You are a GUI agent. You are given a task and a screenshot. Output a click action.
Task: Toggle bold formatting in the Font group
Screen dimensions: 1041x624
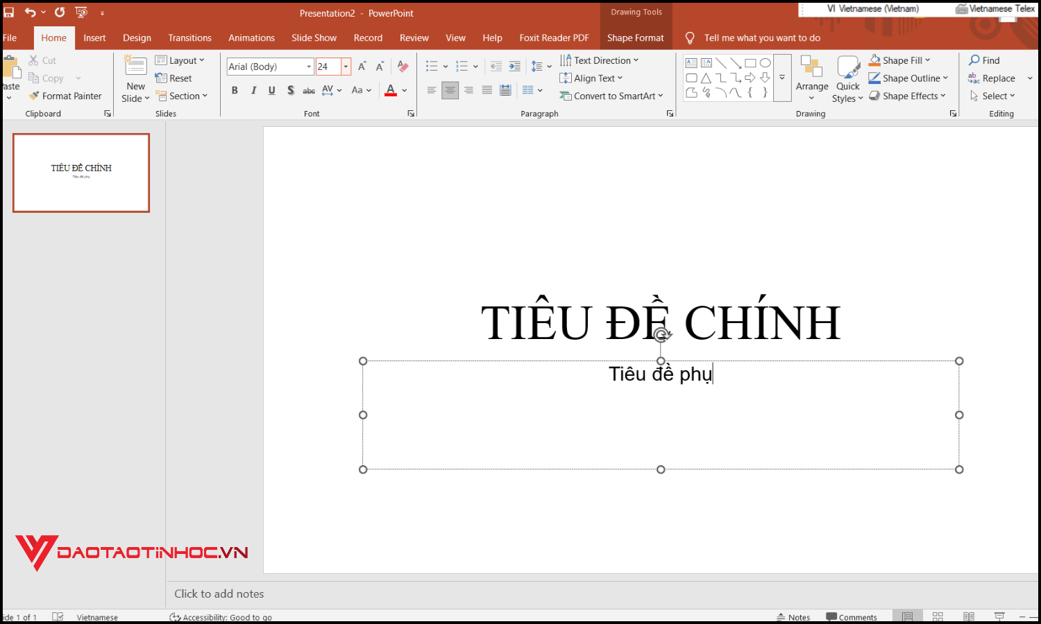pyautogui.click(x=234, y=90)
